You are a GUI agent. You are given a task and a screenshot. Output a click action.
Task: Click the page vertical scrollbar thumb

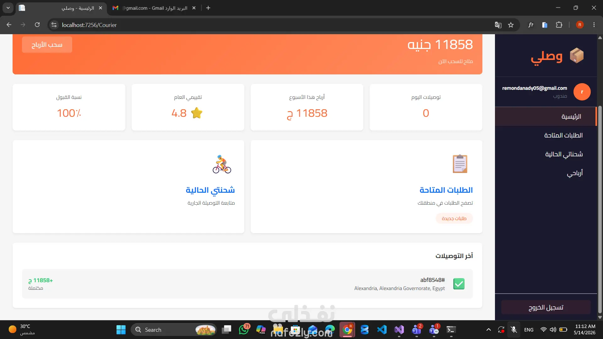pyautogui.click(x=600, y=209)
